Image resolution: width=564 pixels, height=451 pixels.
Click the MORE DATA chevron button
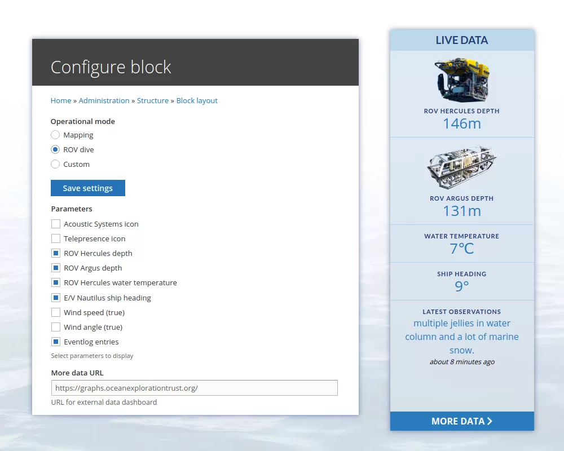[461, 421]
